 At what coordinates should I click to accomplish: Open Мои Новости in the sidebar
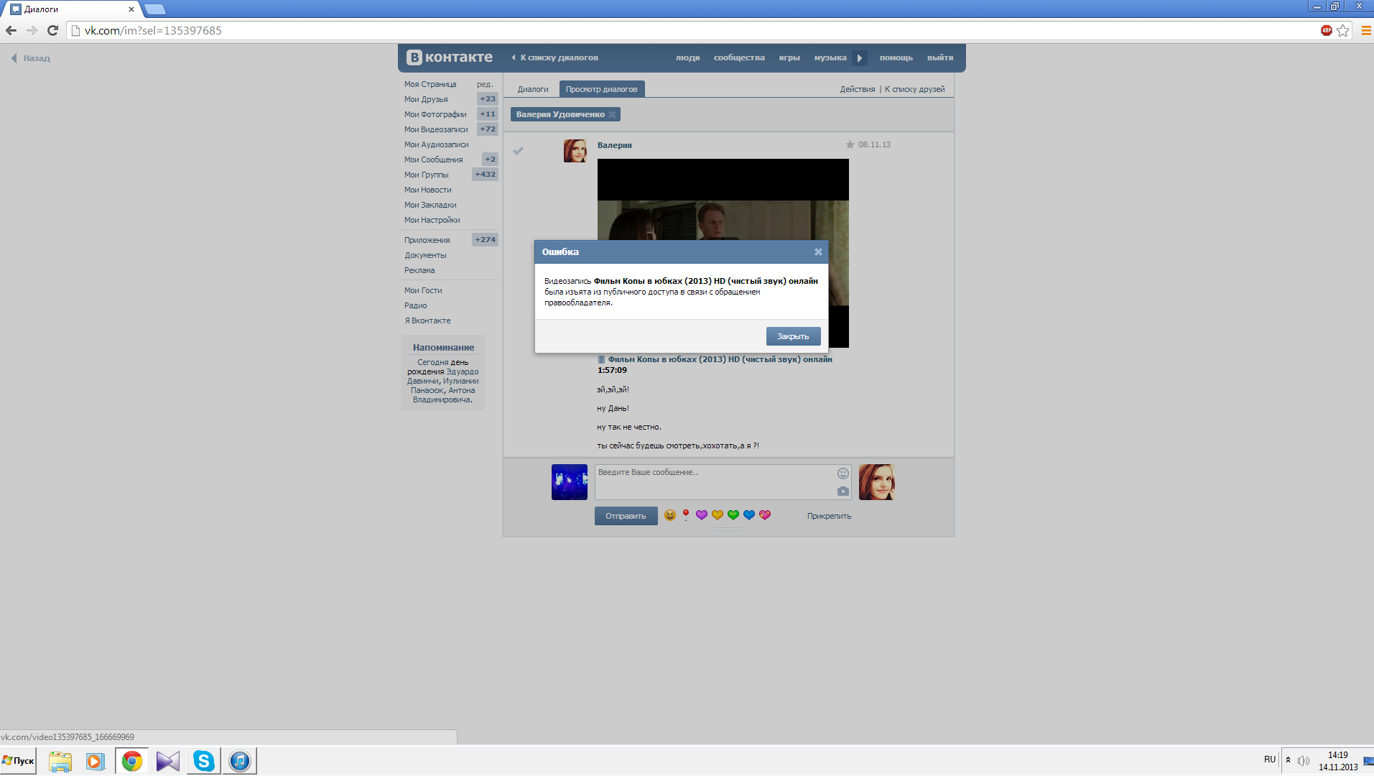click(427, 190)
